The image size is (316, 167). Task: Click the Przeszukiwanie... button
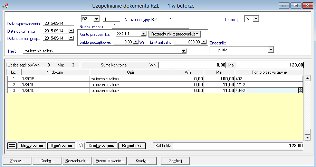point(110,161)
